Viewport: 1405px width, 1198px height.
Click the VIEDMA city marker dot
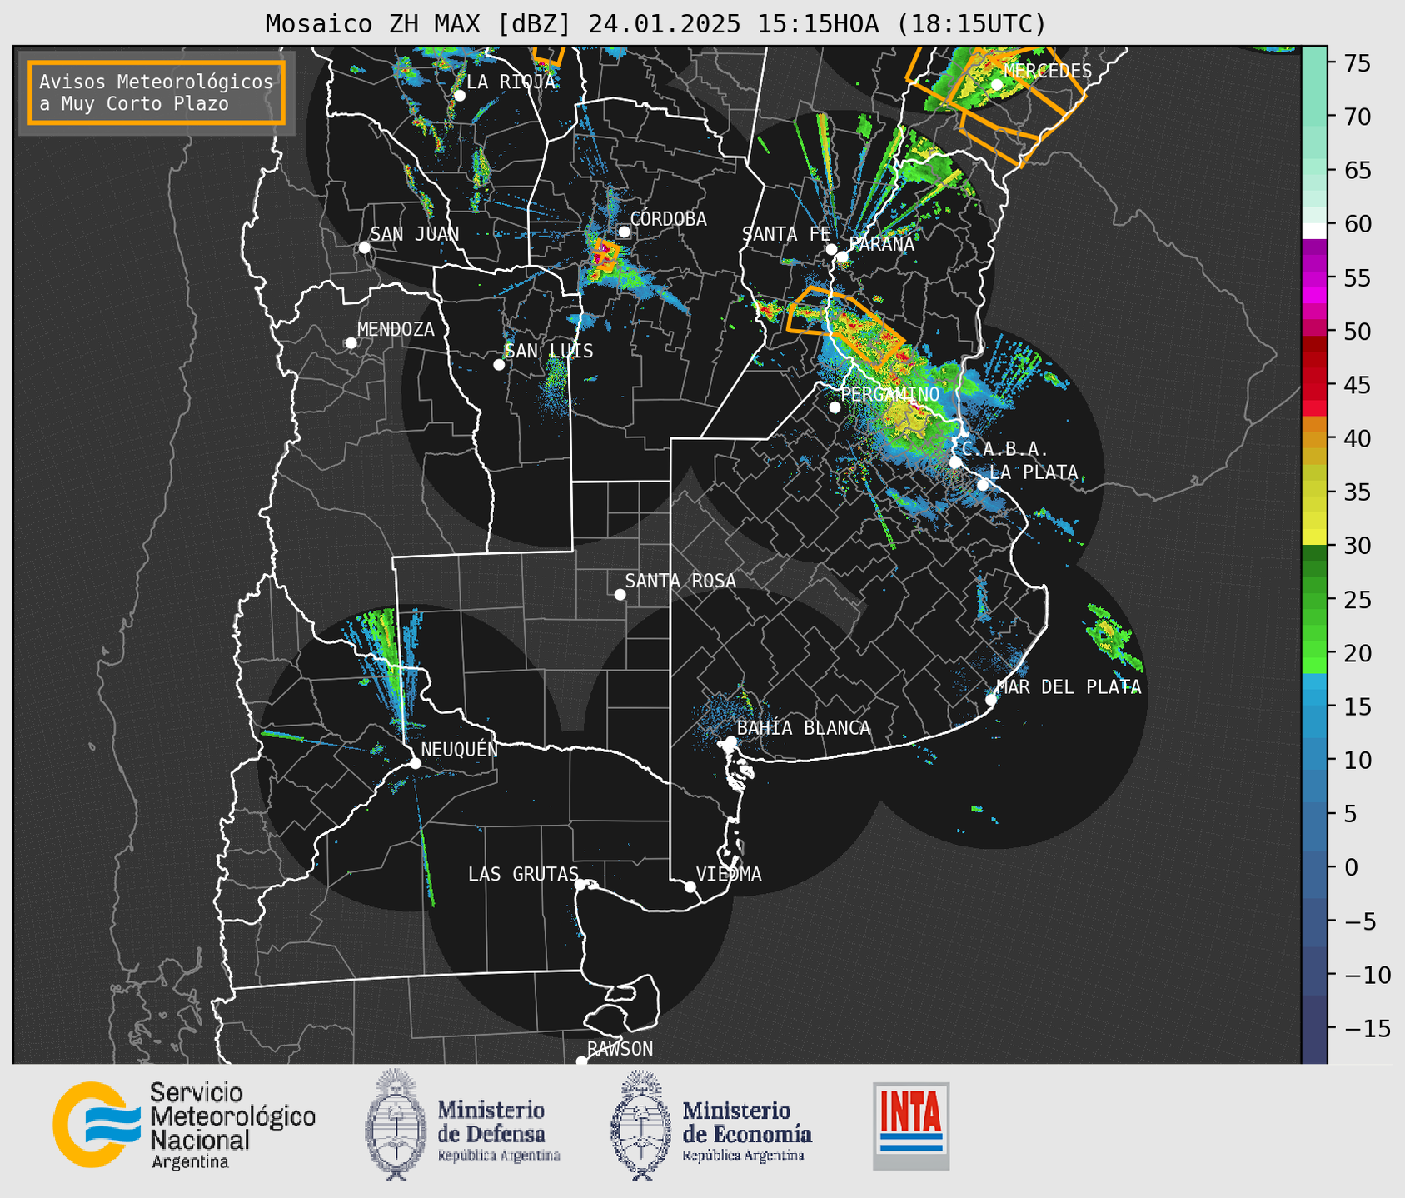[690, 886]
